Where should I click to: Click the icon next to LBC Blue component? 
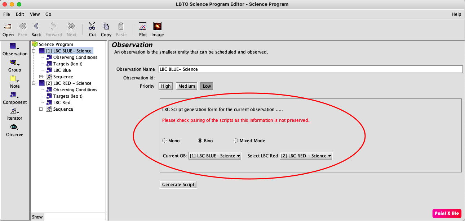(x=49, y=70)
